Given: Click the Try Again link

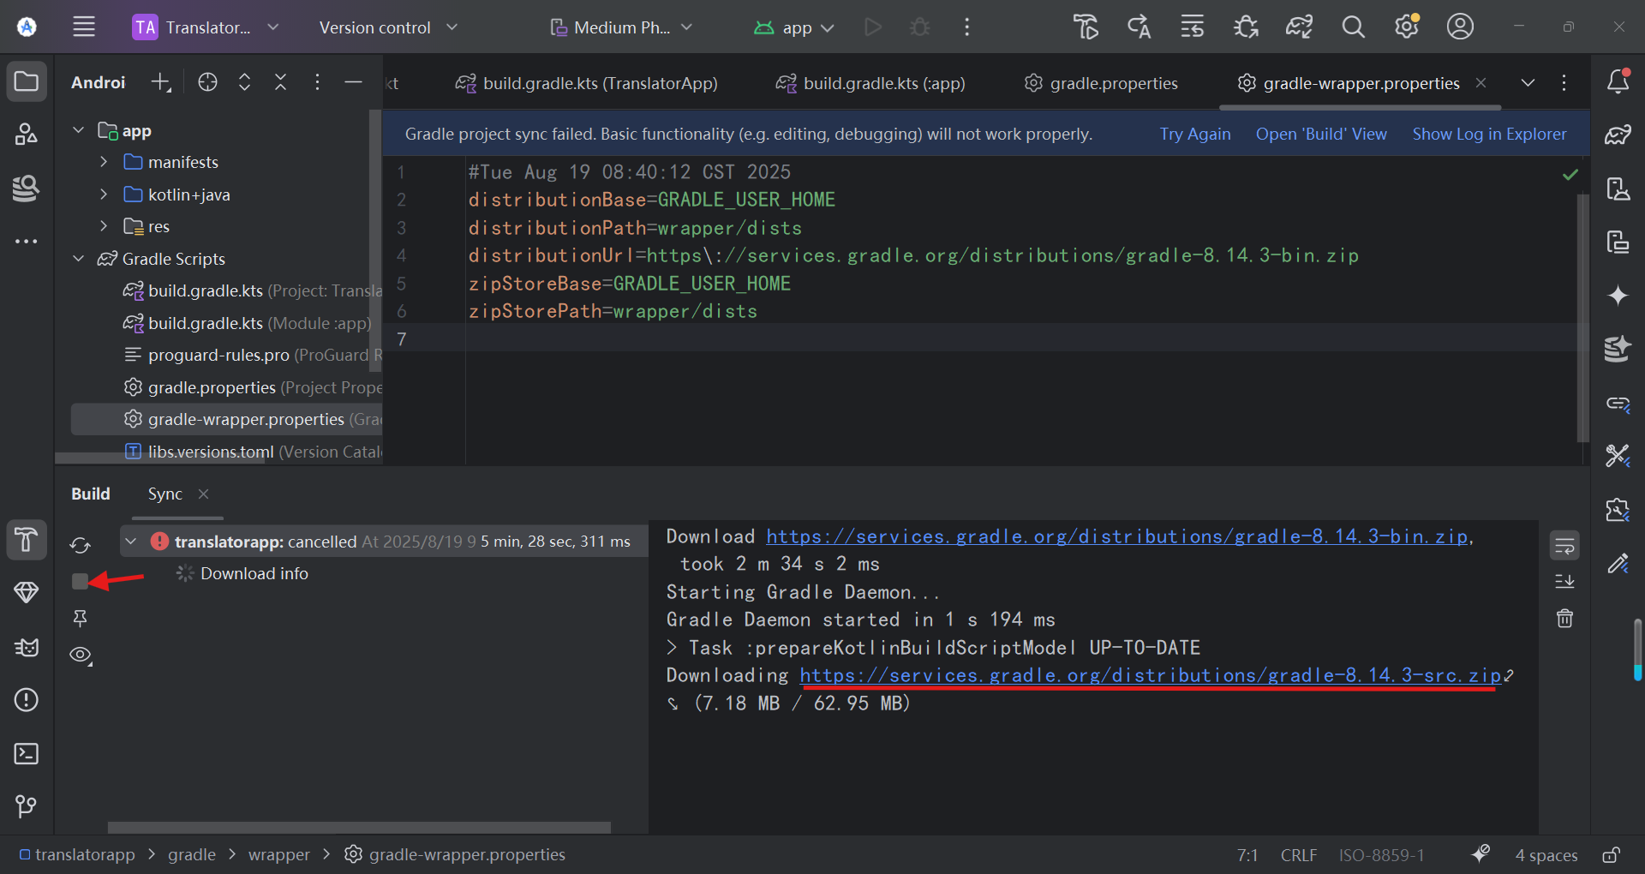Looking at the screenshot, I should [x=1195, y=135].
